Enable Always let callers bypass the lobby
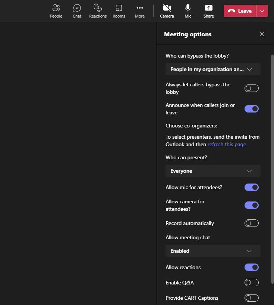This screenshot has width=274, height=305. [251, 88]
